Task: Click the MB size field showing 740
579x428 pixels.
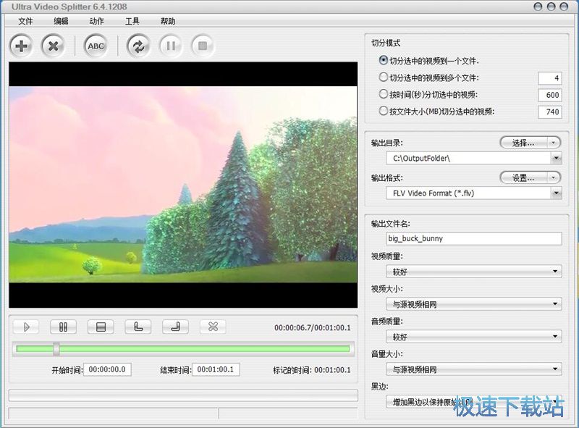Action: 550,112
